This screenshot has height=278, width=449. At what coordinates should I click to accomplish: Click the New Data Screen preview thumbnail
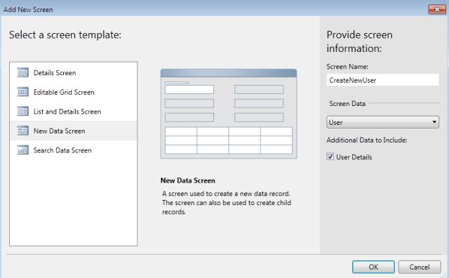pyautogui.click(x=229, y=114)
